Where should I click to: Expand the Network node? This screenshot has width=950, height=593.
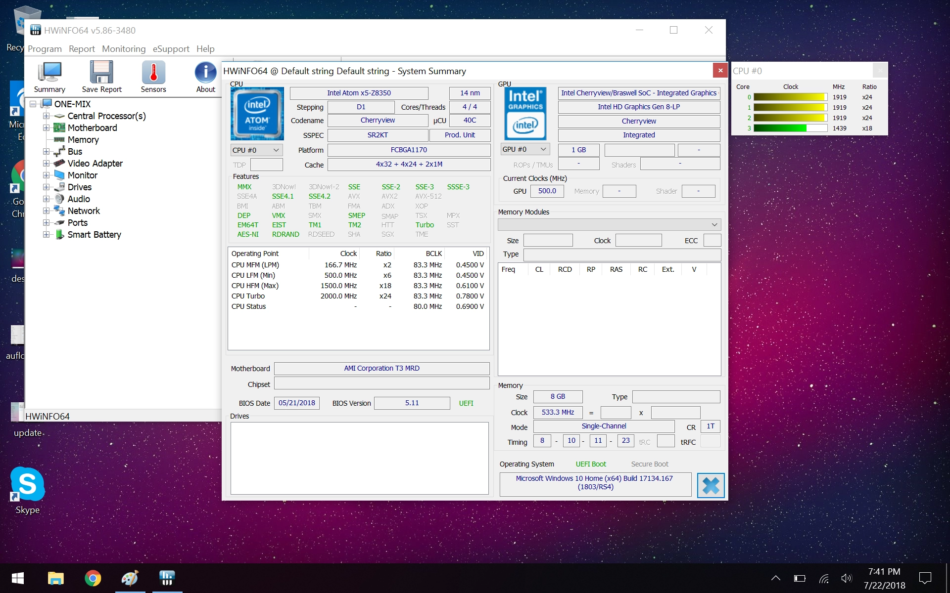pyautogui.click(x=46, y=211)
